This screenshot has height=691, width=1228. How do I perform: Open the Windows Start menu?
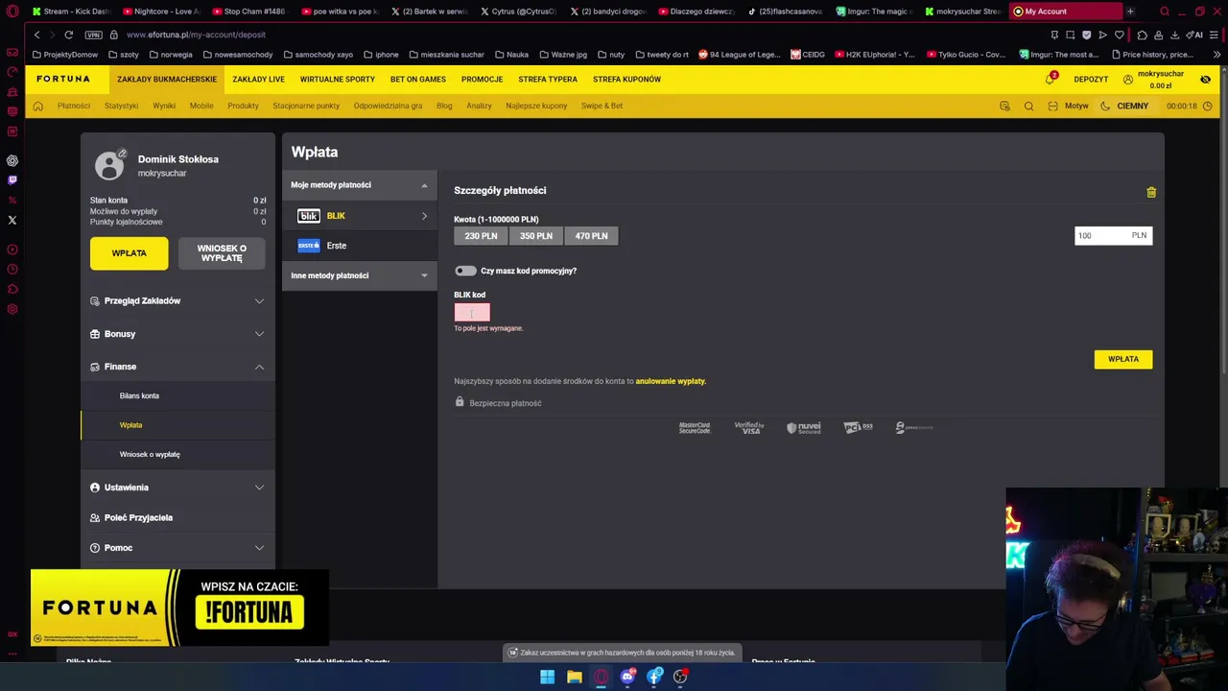(x=547, y=677)
